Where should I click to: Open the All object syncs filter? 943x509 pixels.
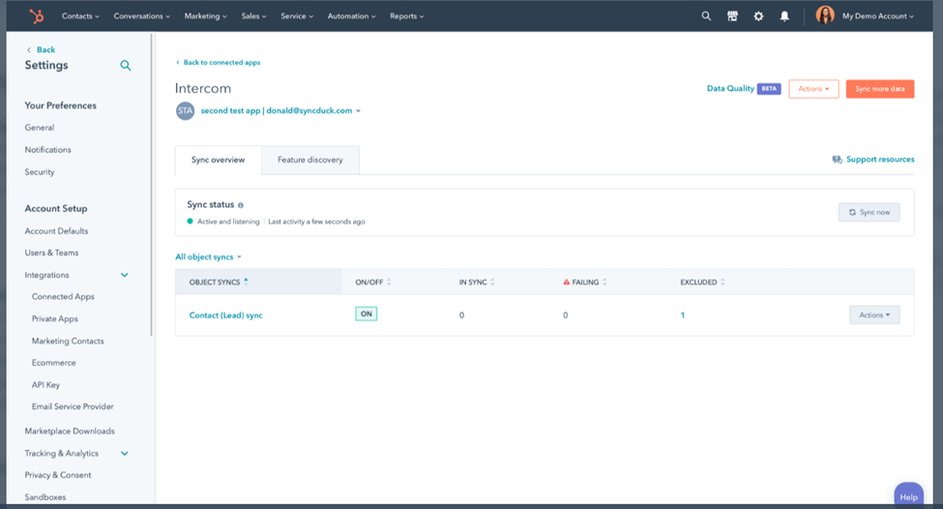208,256
